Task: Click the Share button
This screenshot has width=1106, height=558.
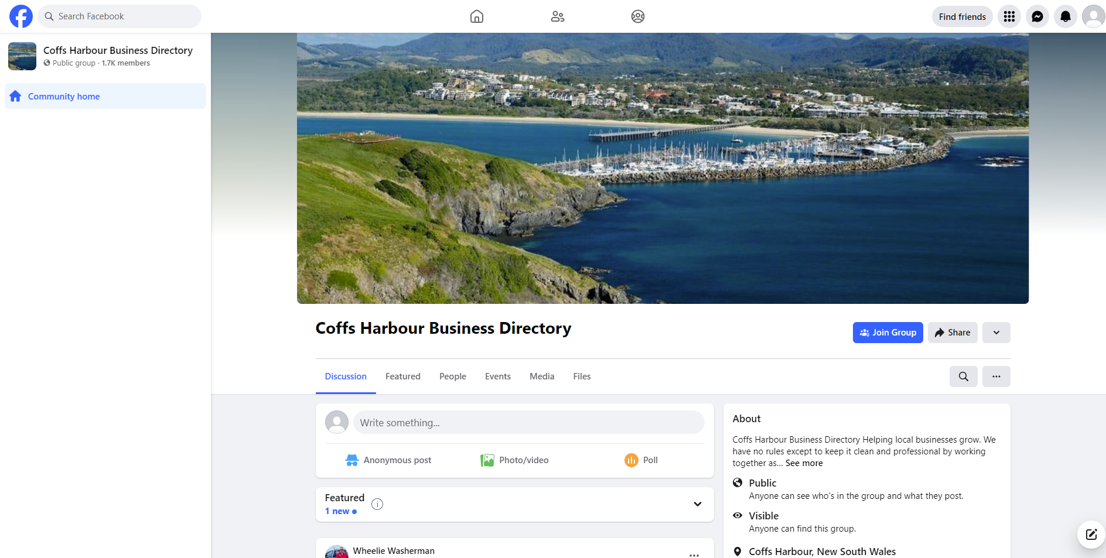Action: (x=953, y=333)
